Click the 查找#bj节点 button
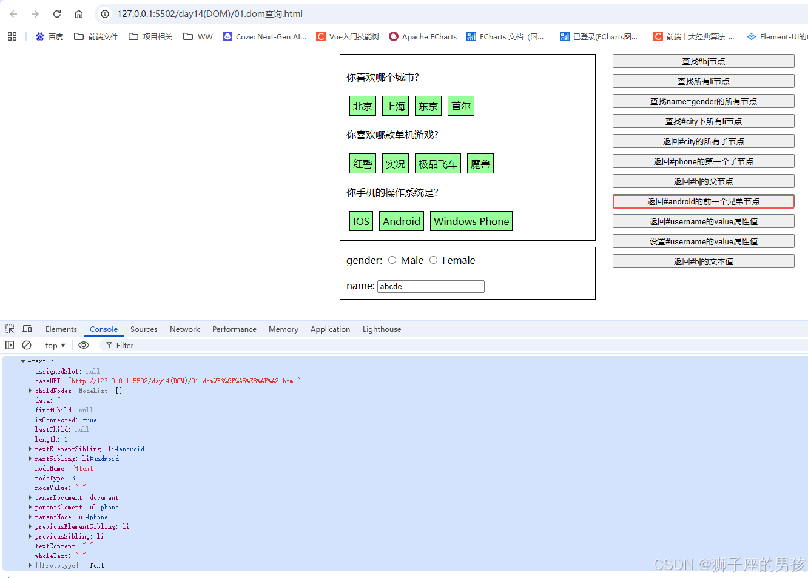 coord(704,61)
